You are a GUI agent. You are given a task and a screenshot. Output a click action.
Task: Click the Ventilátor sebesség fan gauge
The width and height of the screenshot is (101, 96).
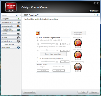click(78, 67)
